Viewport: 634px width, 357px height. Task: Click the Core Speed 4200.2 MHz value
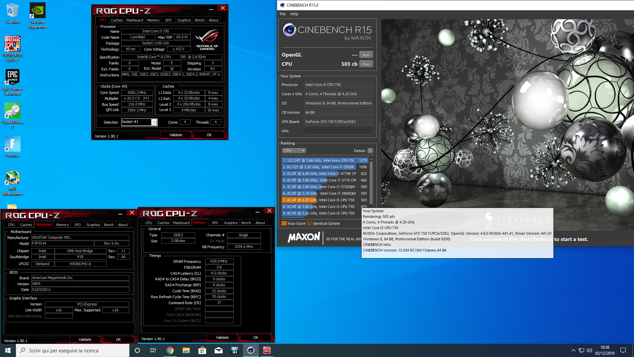click(x=137, y=93)
